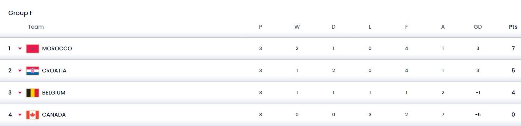The width and height of the screenshot is (521, 126).
Task: Click the Pts column header
Action: [513, 27]
